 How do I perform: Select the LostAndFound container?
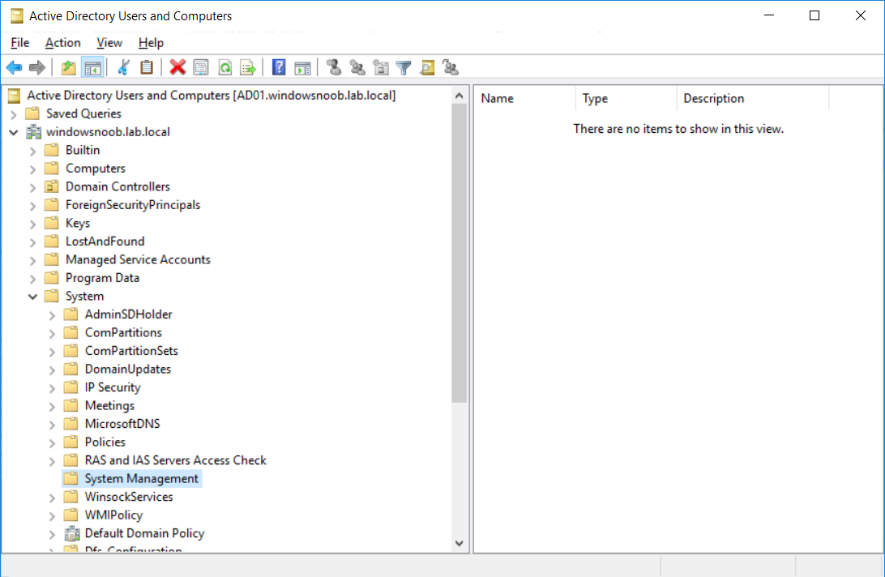pyautogui.click(x=105, y=241)
